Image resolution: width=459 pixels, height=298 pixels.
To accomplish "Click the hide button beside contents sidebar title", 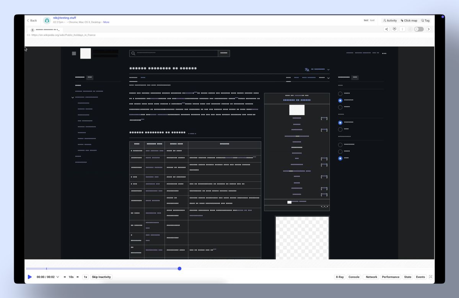I will point(90,77).
